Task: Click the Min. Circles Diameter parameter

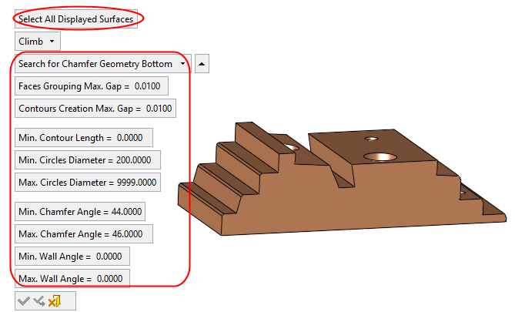Action: click(x=88, y=160)
